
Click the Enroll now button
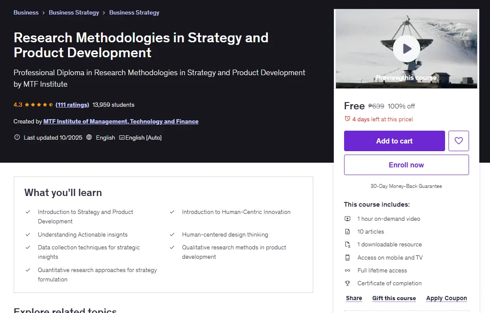point(406,165)
